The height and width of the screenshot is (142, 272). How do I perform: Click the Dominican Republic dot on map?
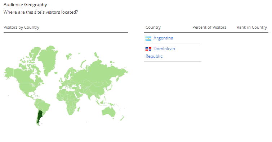tap(38, 96)
